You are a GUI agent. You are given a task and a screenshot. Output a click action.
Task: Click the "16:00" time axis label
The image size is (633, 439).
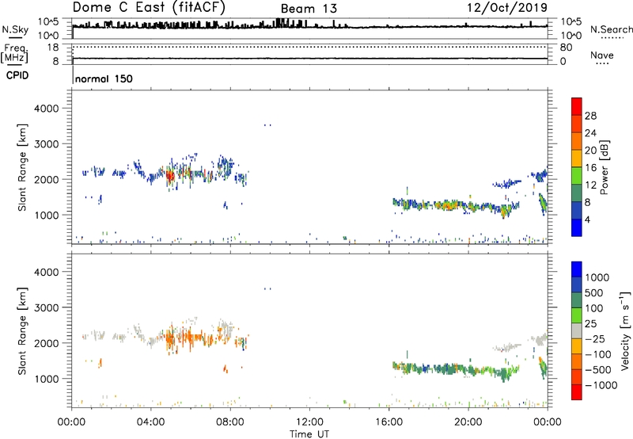[389, 422]
